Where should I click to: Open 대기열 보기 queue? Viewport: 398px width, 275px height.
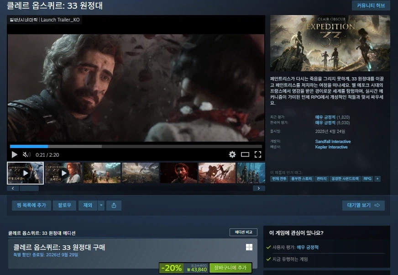coord(363,206)
